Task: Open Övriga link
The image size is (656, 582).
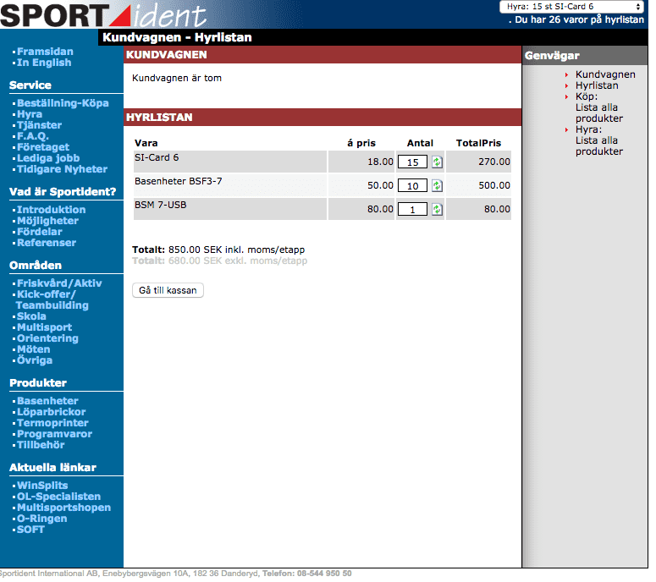Action: [35, 360]
